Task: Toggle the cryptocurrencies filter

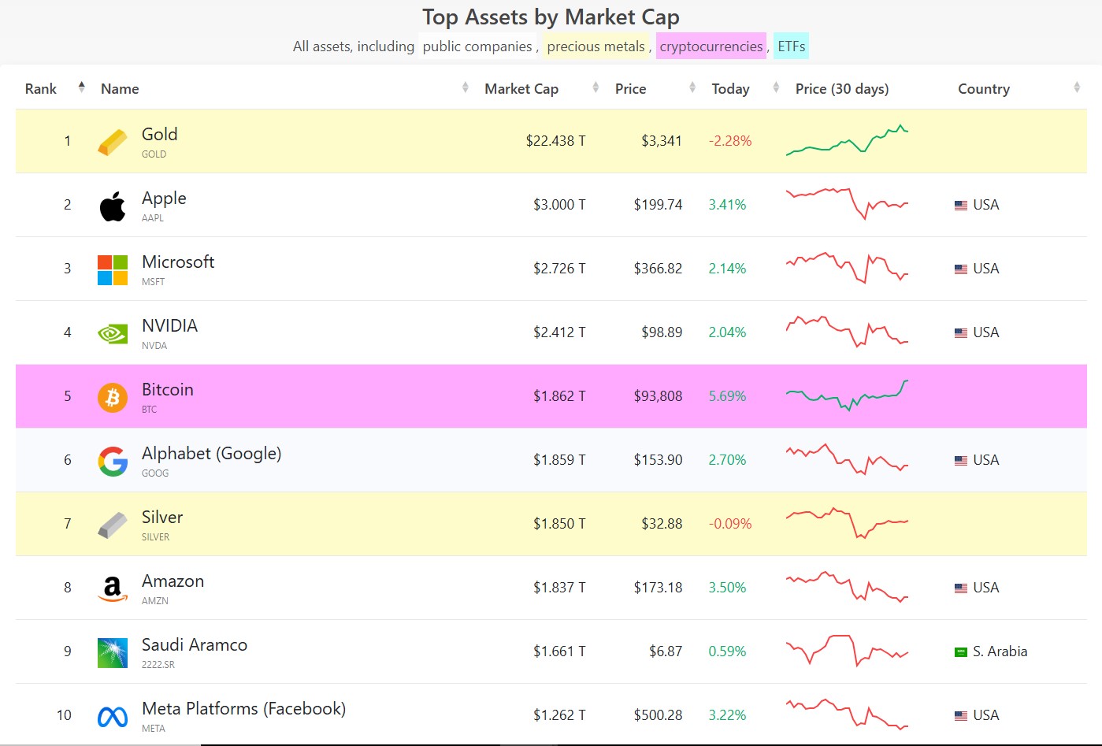Action: point(711,46)
